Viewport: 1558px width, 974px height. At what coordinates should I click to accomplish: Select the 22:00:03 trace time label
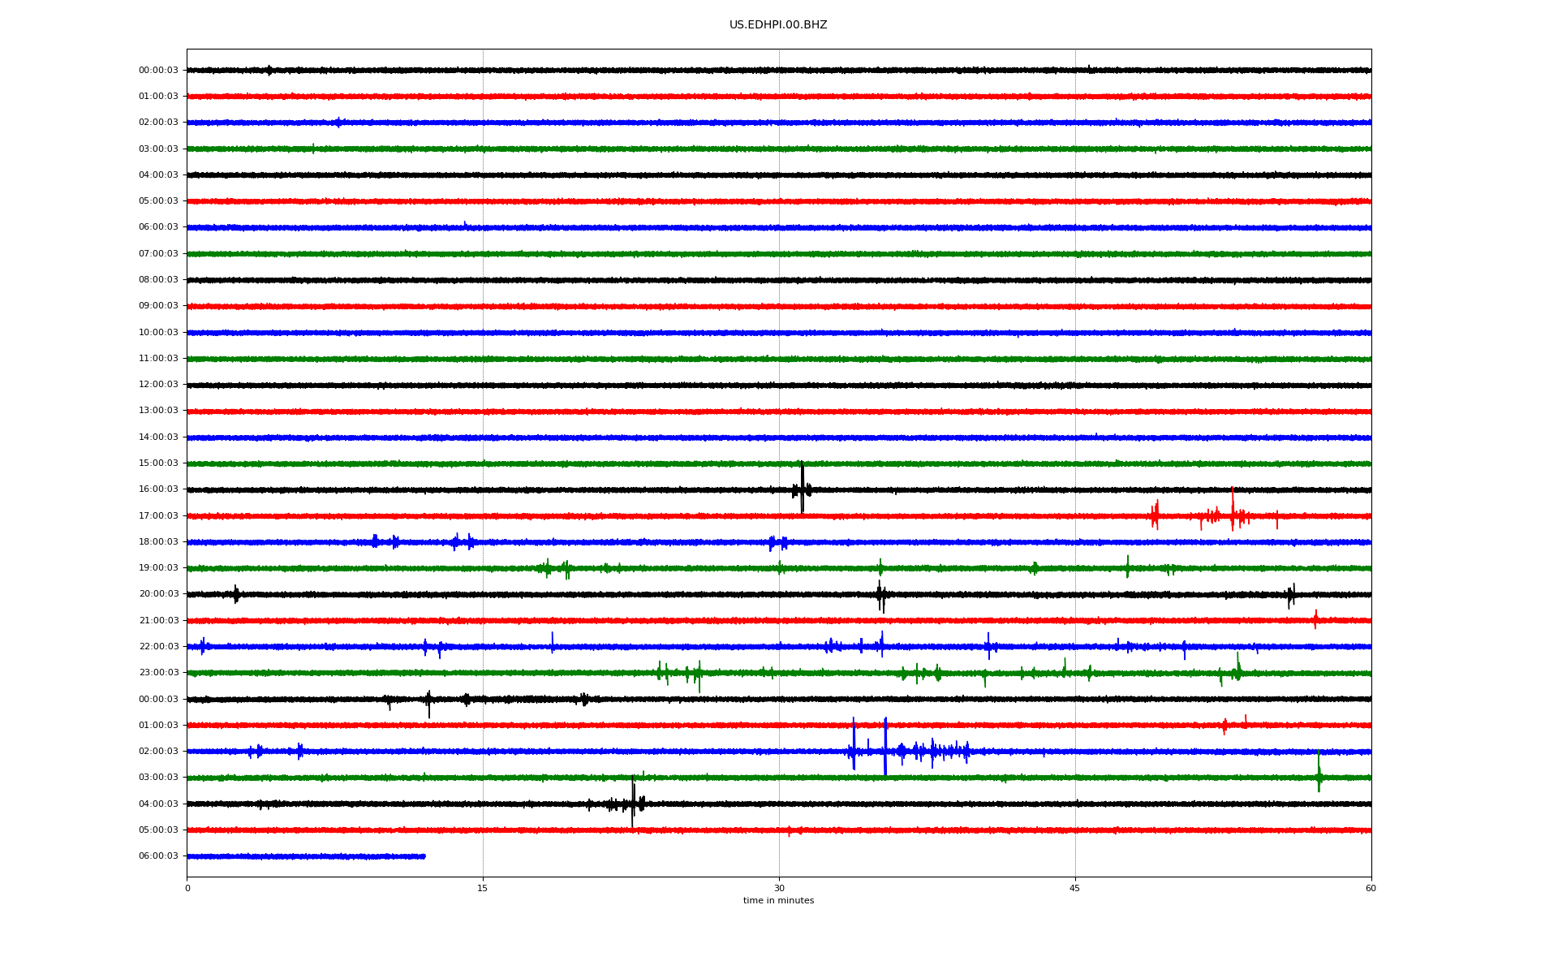coord(158,647)
